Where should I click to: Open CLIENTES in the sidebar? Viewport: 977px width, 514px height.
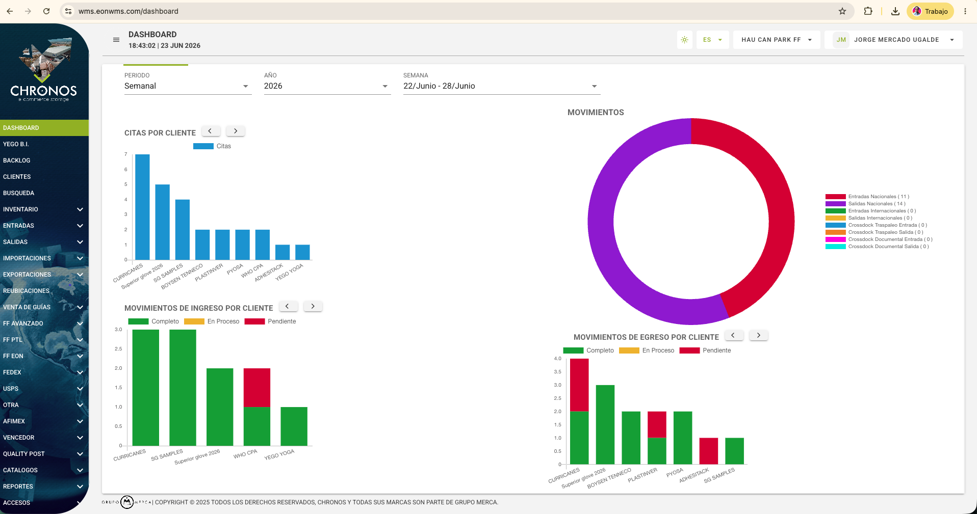[44, 177]
